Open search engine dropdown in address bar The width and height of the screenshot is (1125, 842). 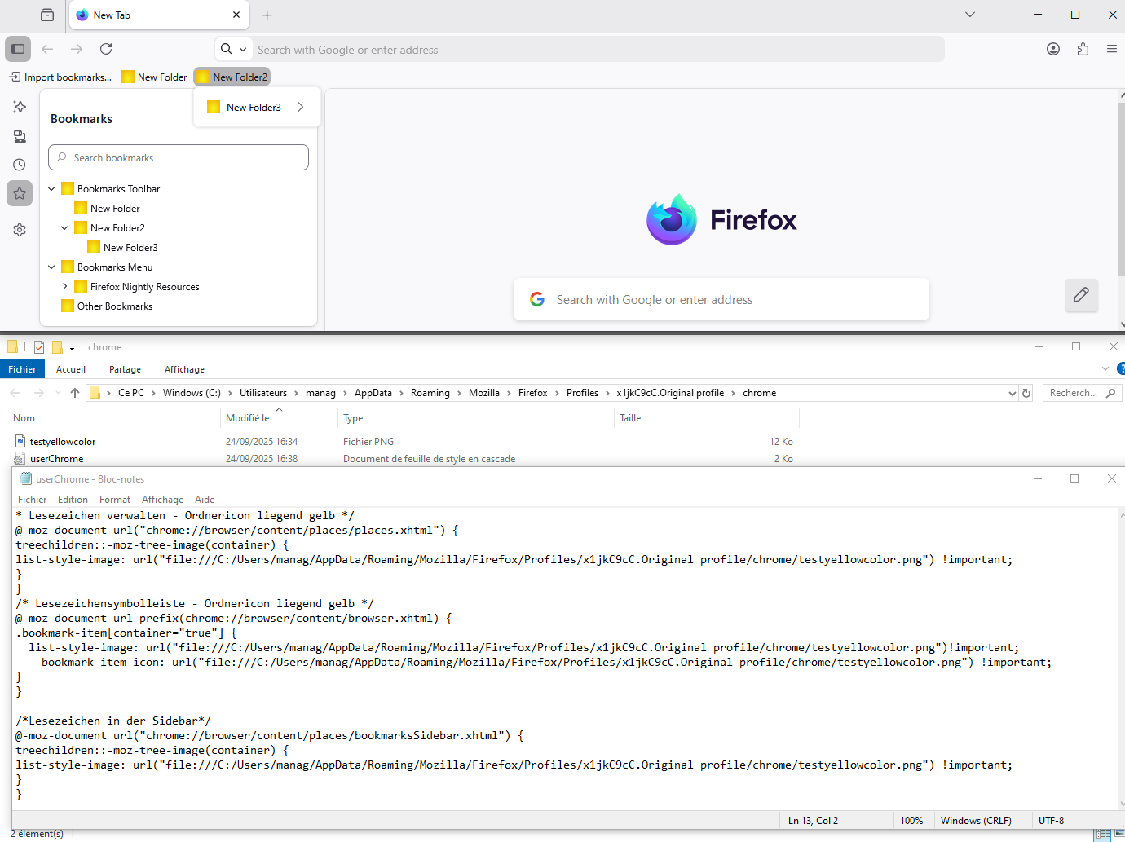tap(233, 49)
